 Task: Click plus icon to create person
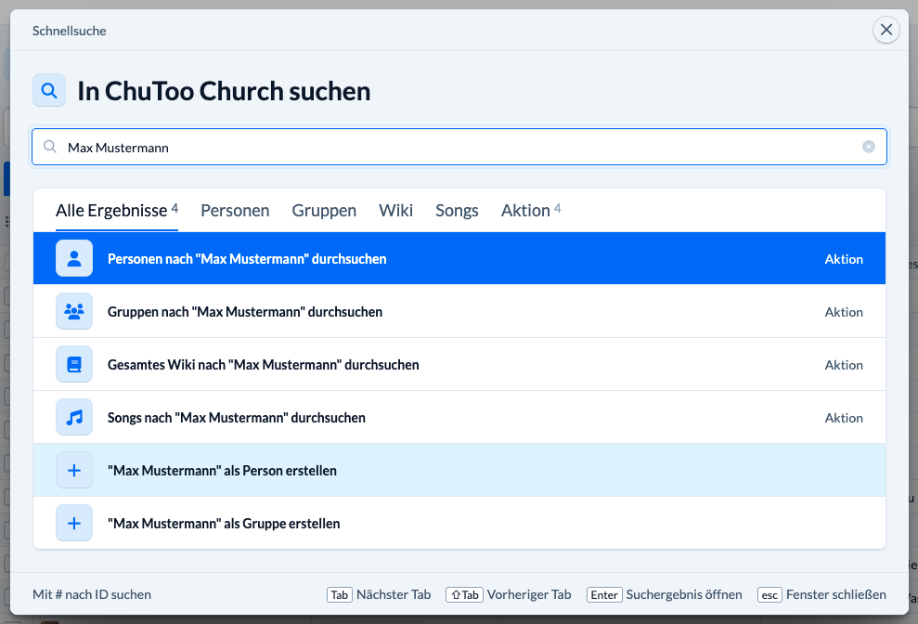pyautogui.click(x=74, y=471)
